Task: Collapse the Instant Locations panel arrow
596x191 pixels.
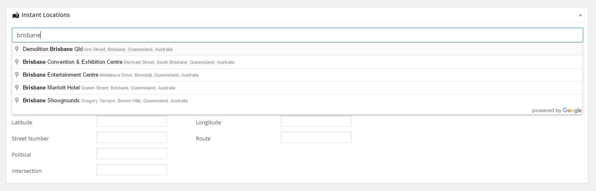Action: pos(580,15)
